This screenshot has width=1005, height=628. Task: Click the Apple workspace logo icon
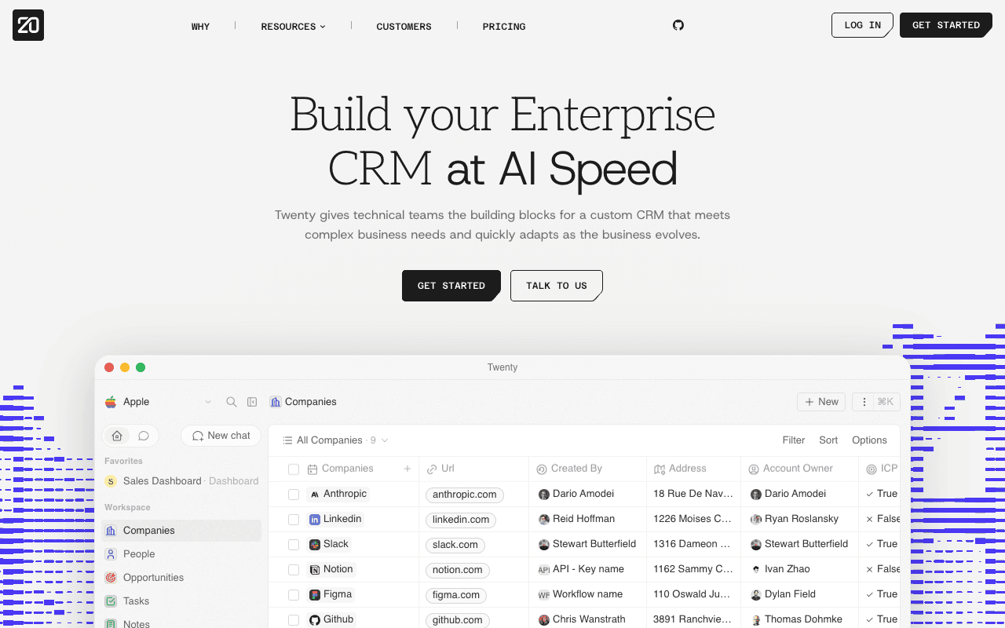tap(111, 402)
